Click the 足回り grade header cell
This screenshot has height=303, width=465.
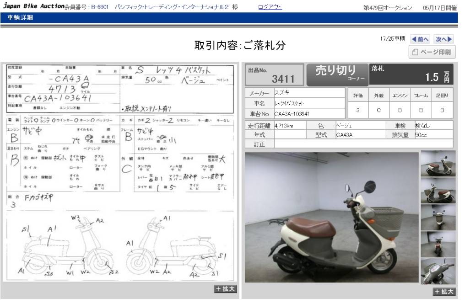(442, 96)
